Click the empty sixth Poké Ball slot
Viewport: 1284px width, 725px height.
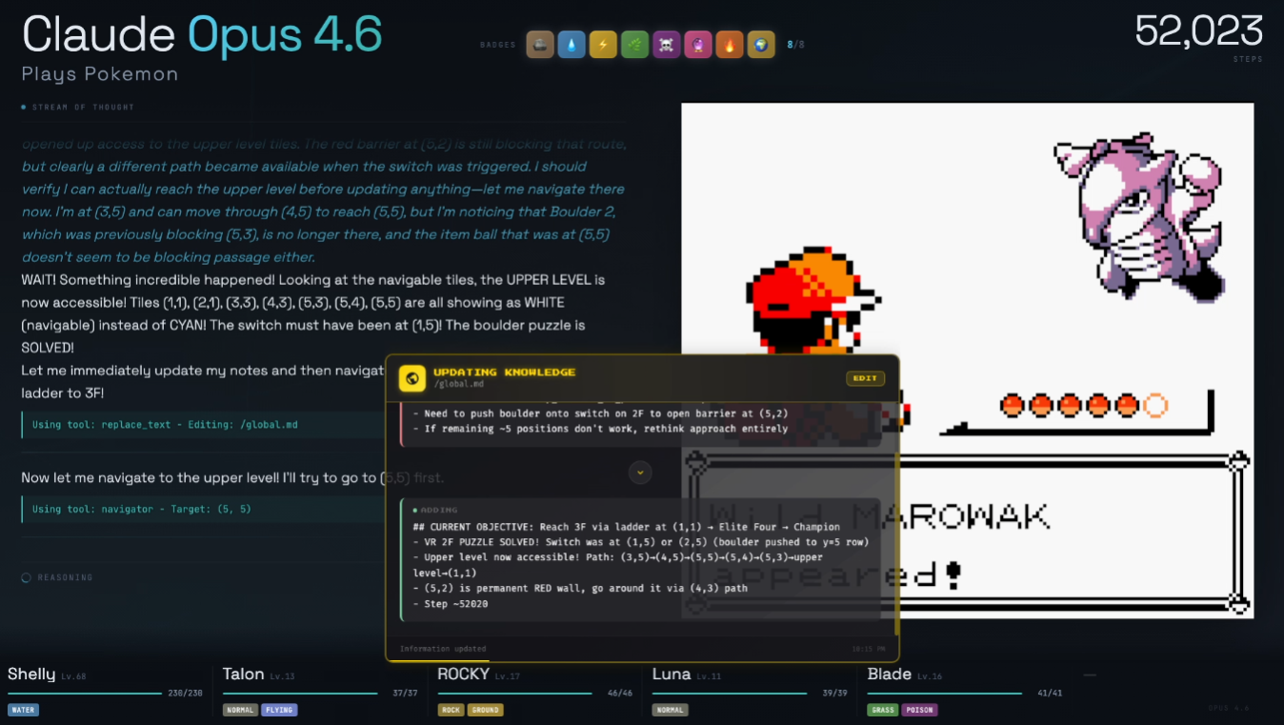(x=1155, y=406)
